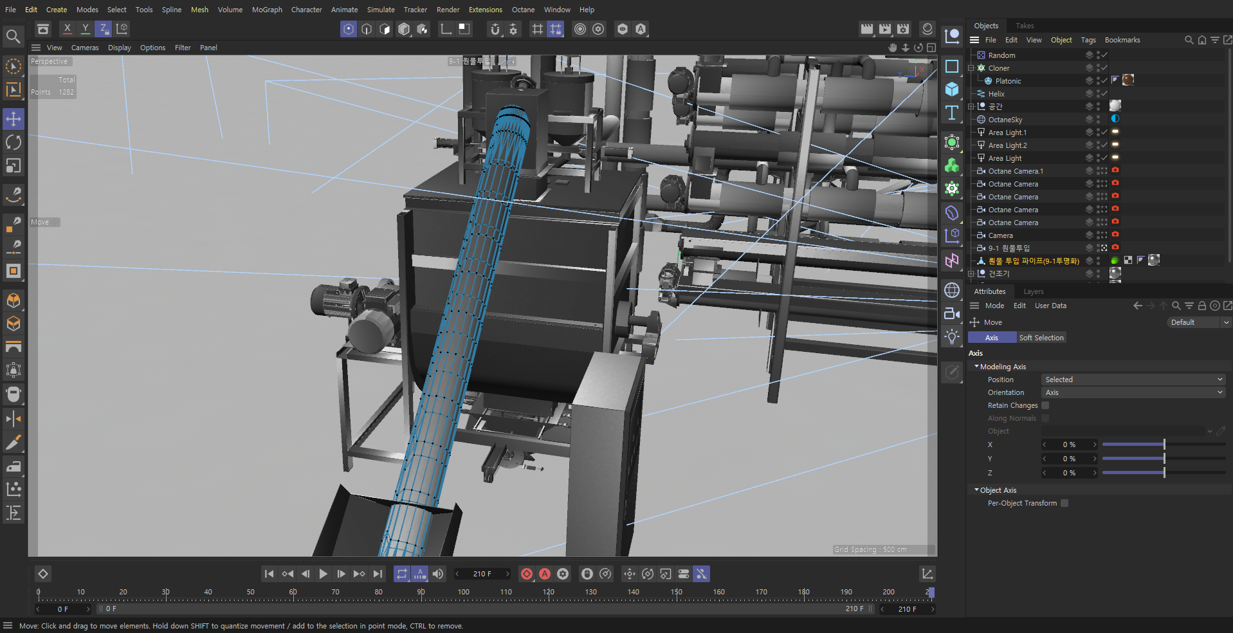Adjust the X axis percentage slider
The height and width of the screenshot is (633, 1233).
(1164, 445)
